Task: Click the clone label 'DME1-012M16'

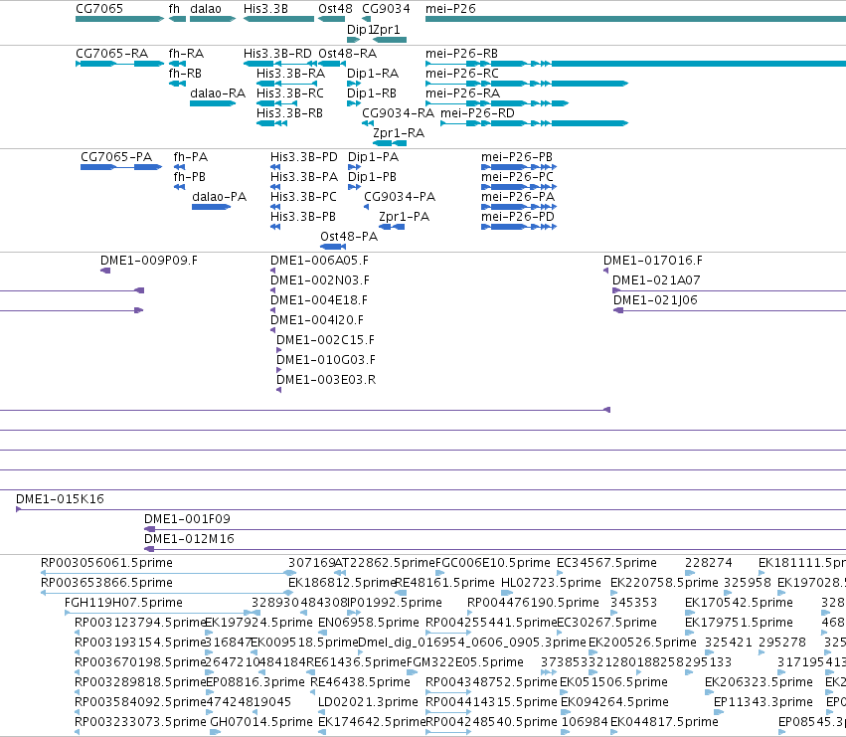Action: click(x=189, y=539)
